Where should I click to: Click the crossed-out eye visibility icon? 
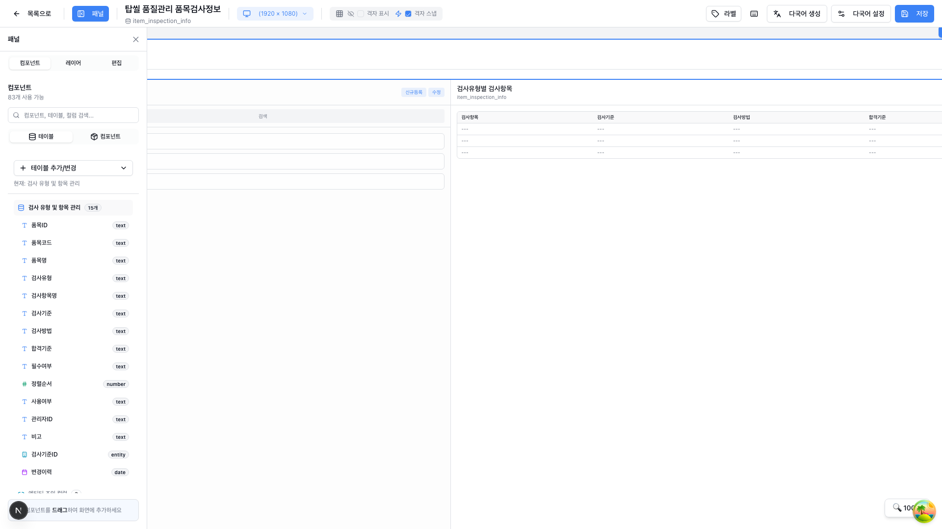click(351, 14)
